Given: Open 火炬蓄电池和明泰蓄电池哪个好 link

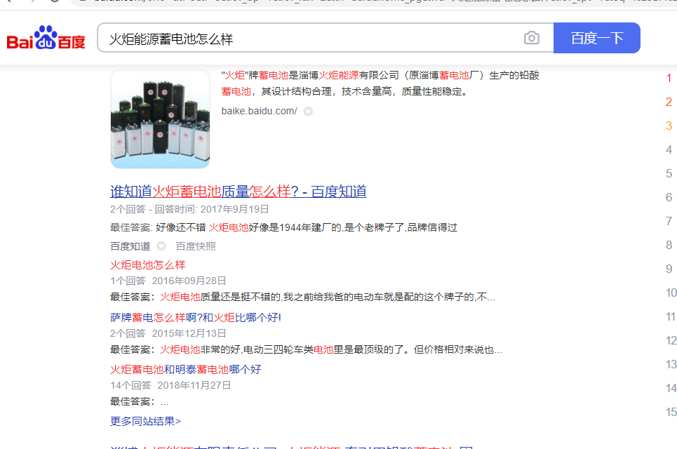Looking at the screenshot, I should tap(186, 369).
